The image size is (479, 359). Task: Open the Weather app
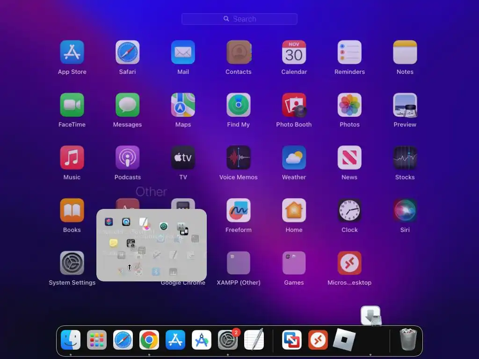click(294, 158)
